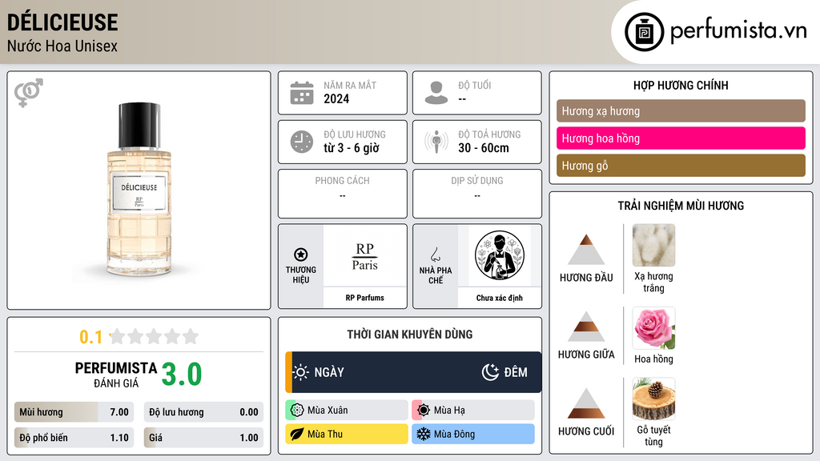The height and width of the screenshot is (461, 820).
Task: Click the moon icon next to Đêm
Action: pyautogui.click(x=490, y=372)
